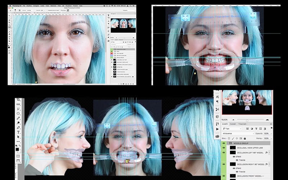
Task: Select the Dodge tool in the bottom-left toolbar
Action: [x=18, y=123]
